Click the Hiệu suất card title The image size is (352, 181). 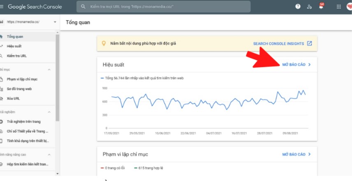point(113,65)
